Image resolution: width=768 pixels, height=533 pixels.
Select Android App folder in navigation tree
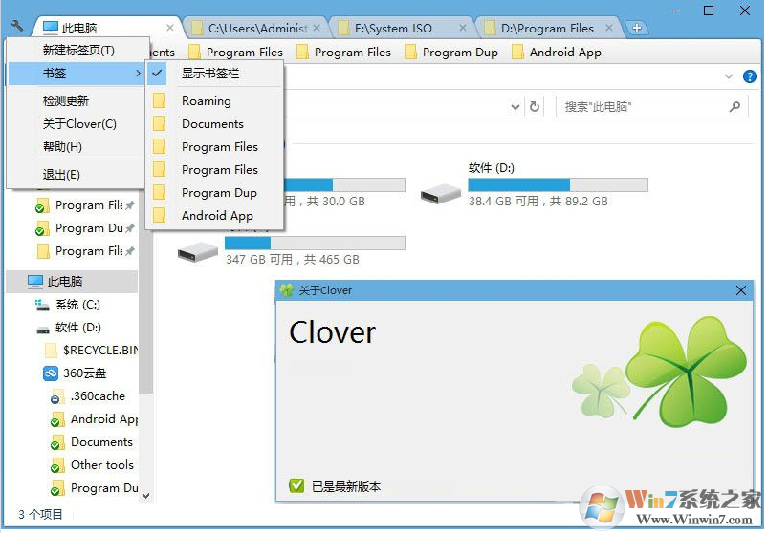pyautogui.click(x=94, y=419)
